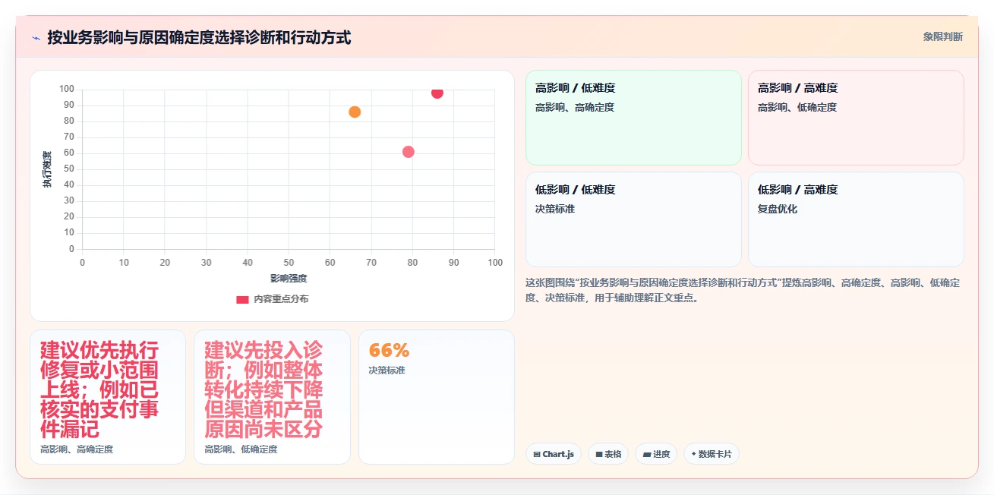Click the icon in the 进度 chip
994x495 pixels.
click(x=646, y=455)
